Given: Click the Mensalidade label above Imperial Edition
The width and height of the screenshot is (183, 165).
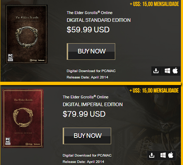Looking at the screenshot, I should [154, 90].
